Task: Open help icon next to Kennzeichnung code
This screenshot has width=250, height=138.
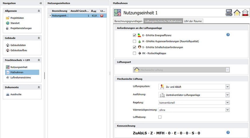Action: (228, 133)
